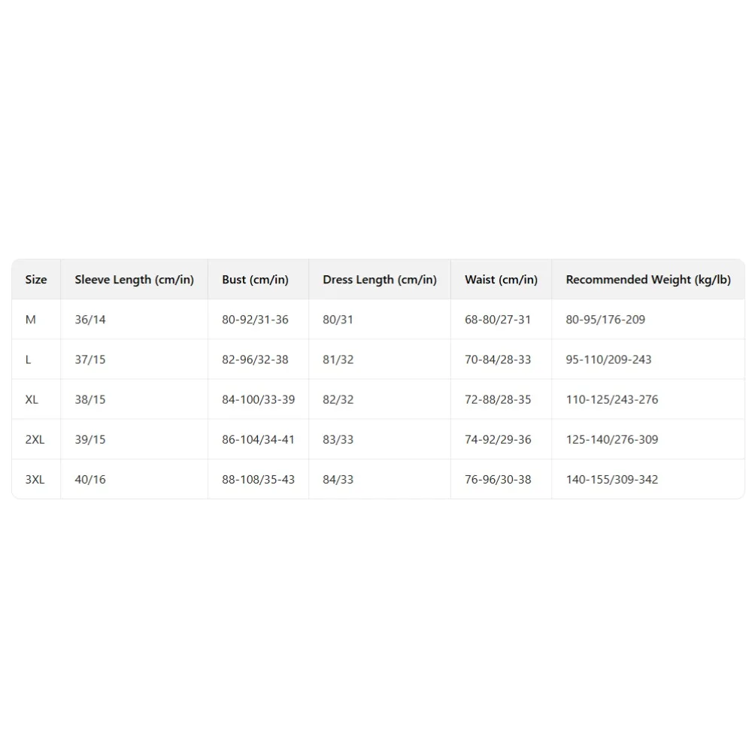The height and width of the screenshot is (752, 752).
Task: Click the 2XL size row label
Action: coord(35,439)
